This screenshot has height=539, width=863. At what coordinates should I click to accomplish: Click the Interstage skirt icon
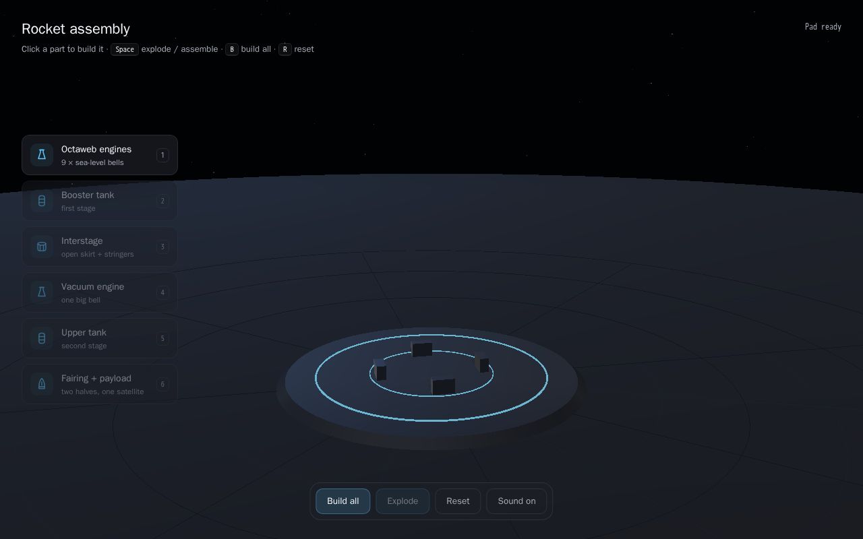[x=41, y=247]
